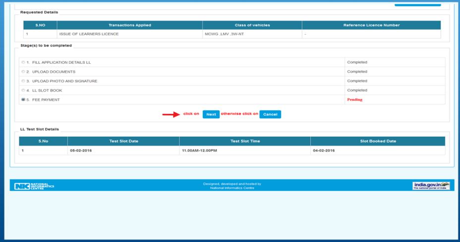This screenshot has width=460, height=242.
Task: Click the Reference Licence Number column header
Action: [x=371, y=25]
